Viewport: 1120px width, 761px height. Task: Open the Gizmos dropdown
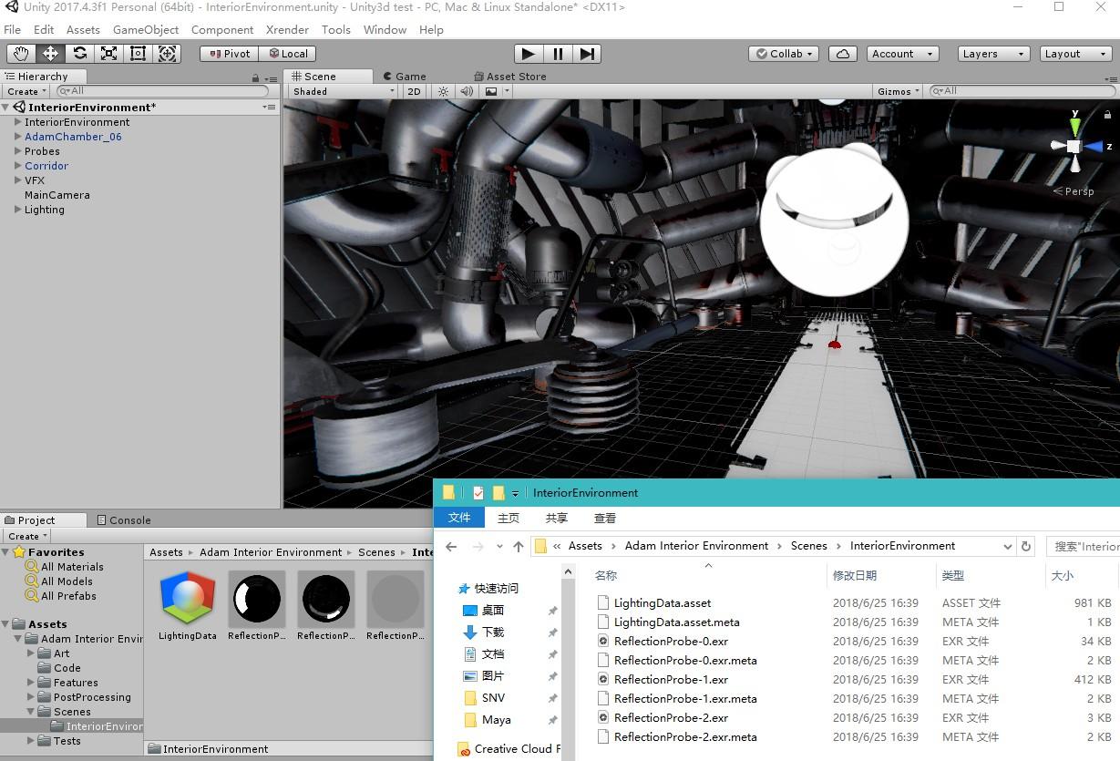(x=896, y=91)
